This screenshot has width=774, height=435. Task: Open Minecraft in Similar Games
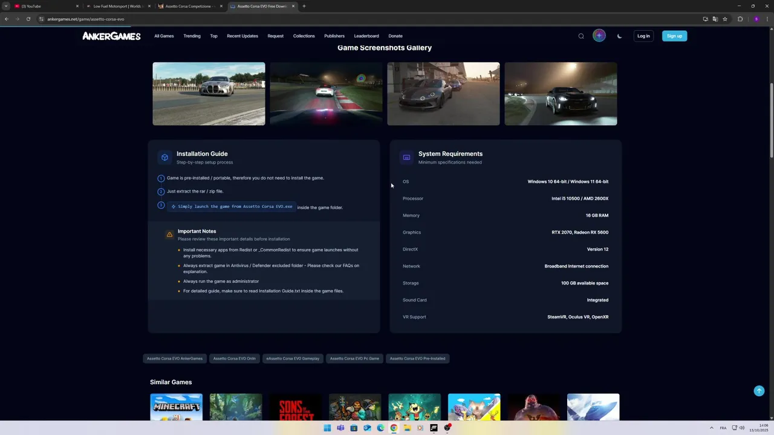point(176,407)
